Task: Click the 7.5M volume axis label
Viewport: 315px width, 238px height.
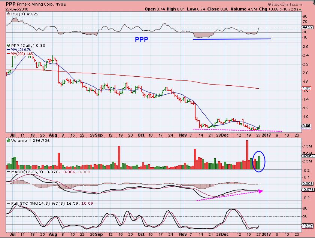Action: coord(307,146)
